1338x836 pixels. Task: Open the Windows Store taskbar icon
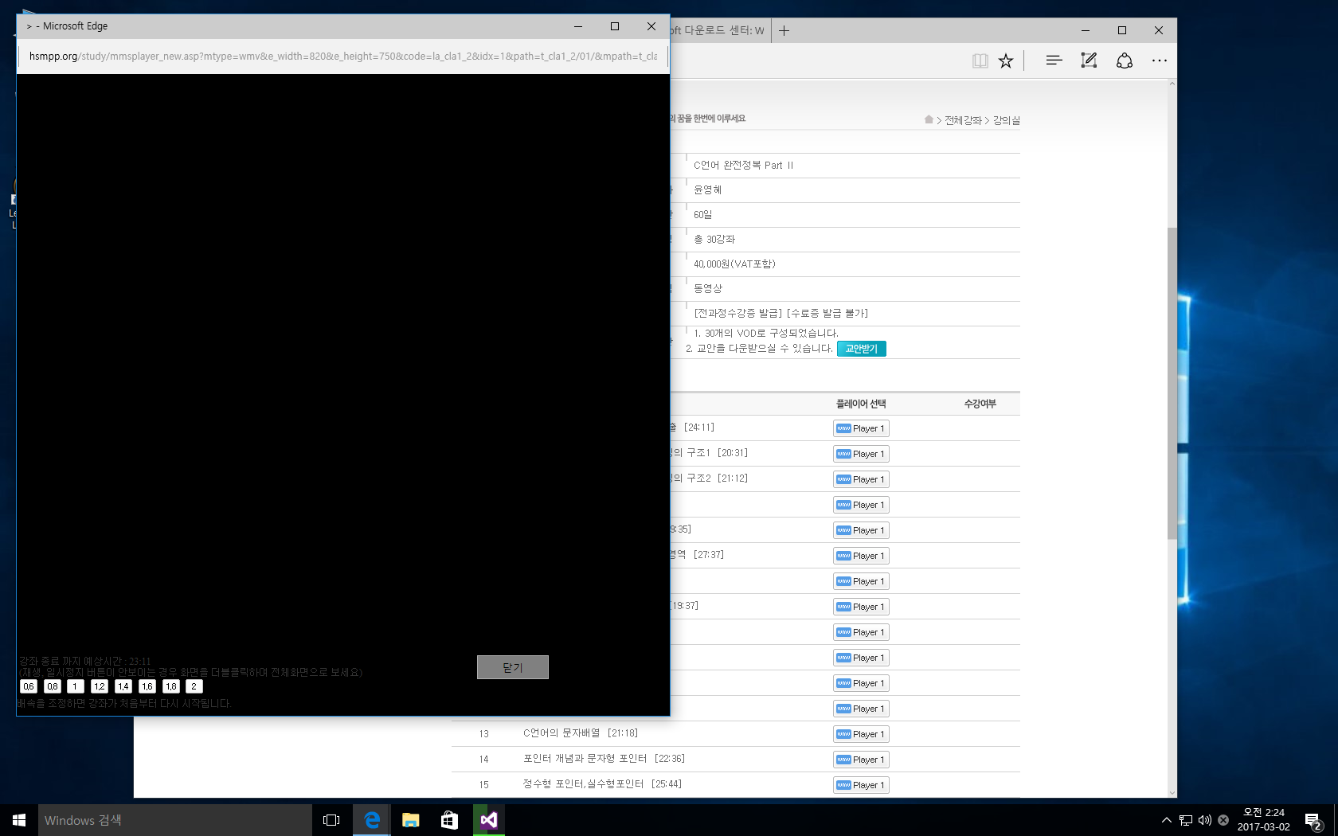coord(449,820)
